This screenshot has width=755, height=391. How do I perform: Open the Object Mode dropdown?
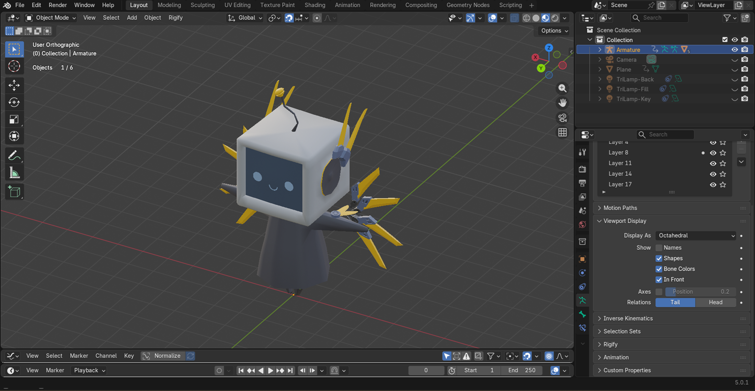coord(51,18)
